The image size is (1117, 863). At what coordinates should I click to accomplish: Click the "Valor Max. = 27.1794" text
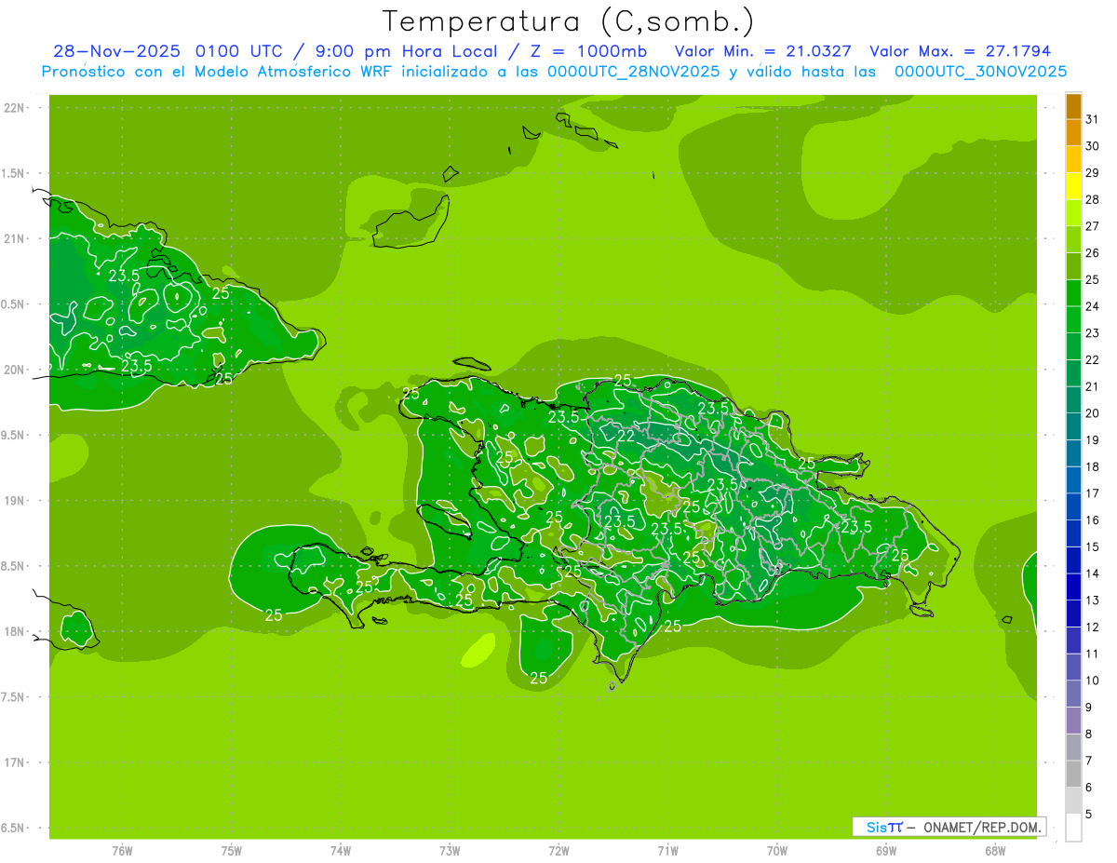(960, 51)
